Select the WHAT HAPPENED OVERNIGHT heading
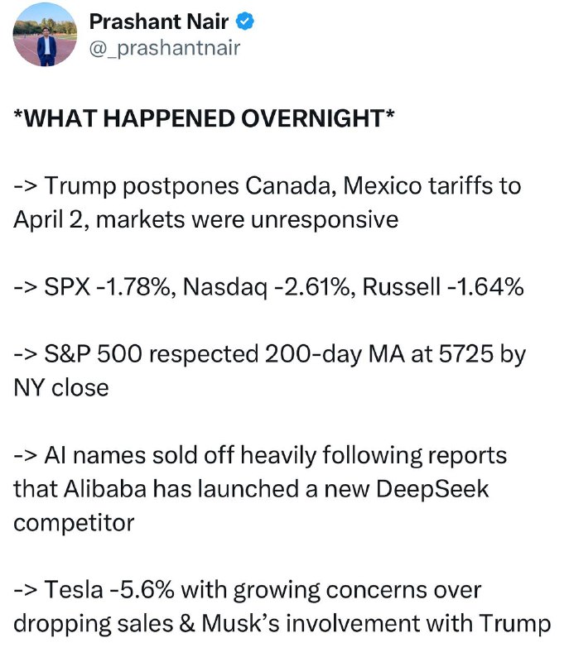This screenshot has height=662, width=569. (x=204, y=118)
